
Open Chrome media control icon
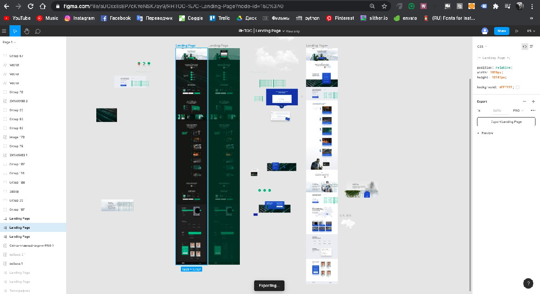(x=508, y=6)
